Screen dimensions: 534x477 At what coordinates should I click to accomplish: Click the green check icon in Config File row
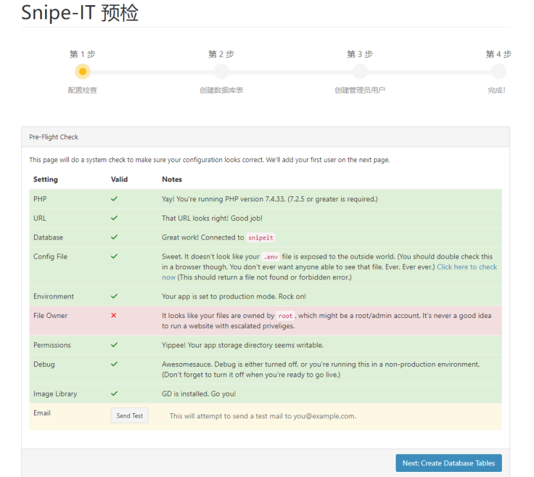click(x=114, y=256)
